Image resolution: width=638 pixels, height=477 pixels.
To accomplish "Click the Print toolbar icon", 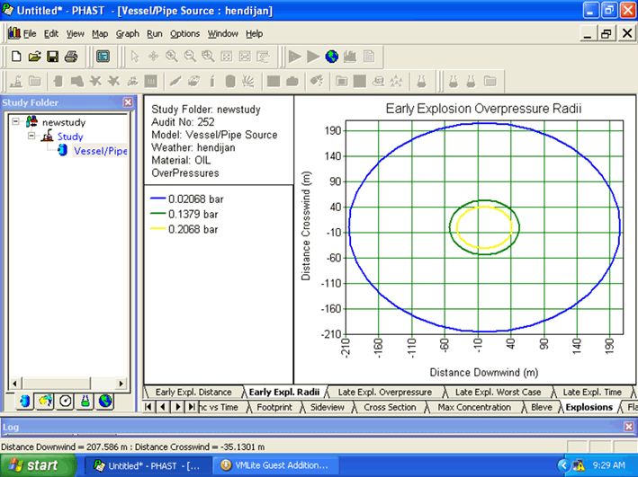I will (71, 57).
